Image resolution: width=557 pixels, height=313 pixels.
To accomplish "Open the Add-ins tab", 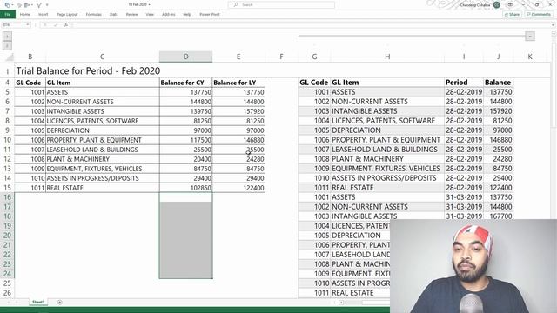I will 168,14.
